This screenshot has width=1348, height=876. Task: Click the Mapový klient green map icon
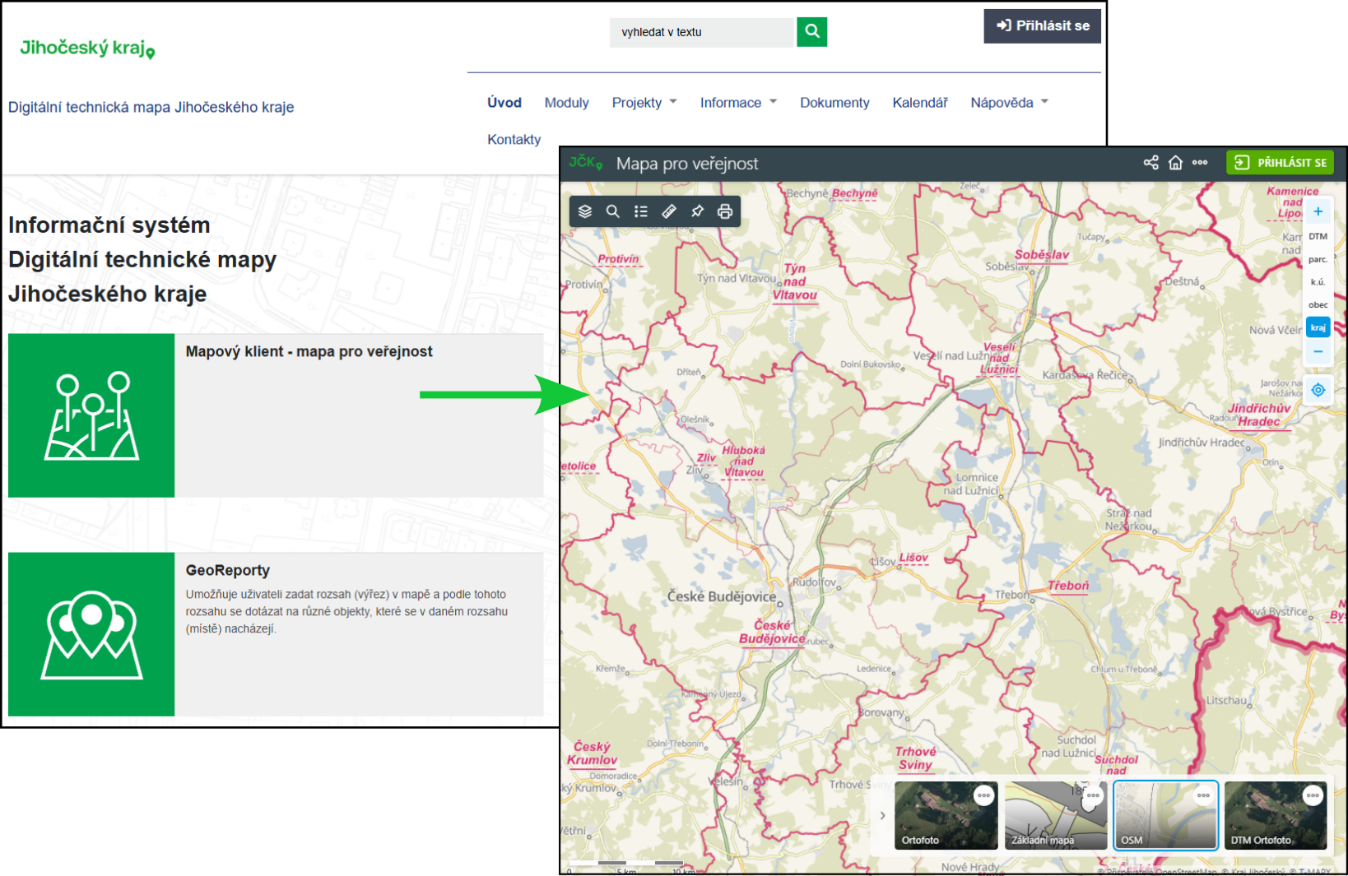point(91,415)
